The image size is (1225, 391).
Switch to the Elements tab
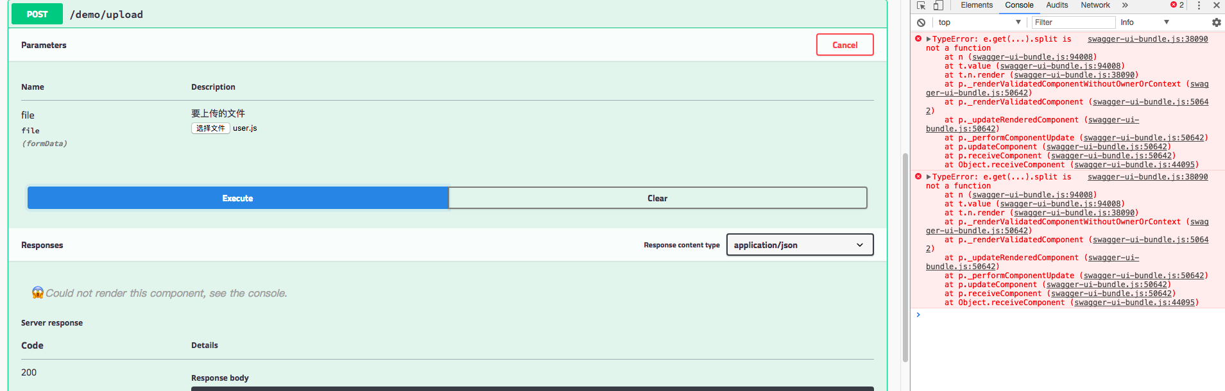976,5
